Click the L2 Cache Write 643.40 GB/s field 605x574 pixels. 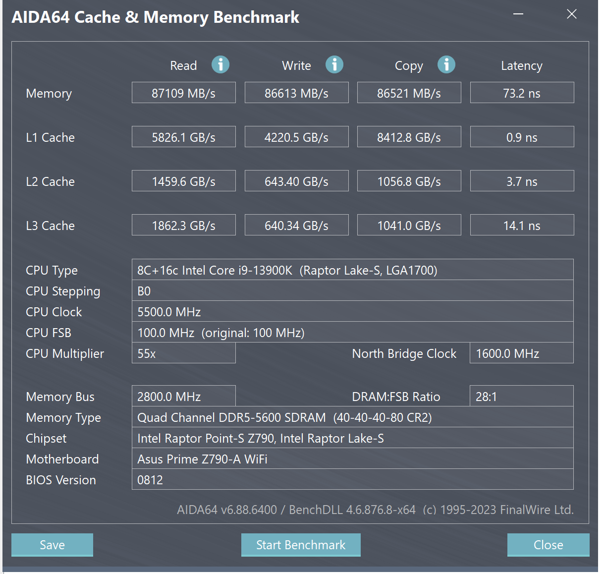pyautogui.click(x=296, y=181)
